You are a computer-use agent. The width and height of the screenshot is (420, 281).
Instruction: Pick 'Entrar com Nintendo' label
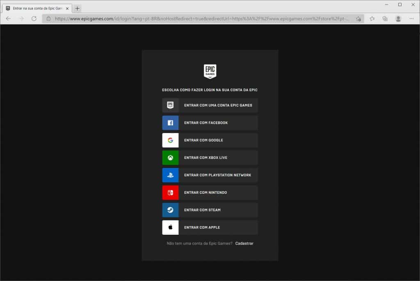point(205,193)
